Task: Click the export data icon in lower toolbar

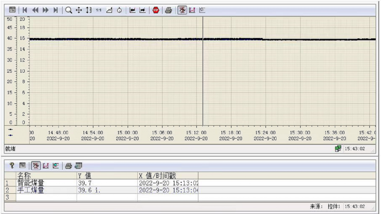Action: [78, 166]
